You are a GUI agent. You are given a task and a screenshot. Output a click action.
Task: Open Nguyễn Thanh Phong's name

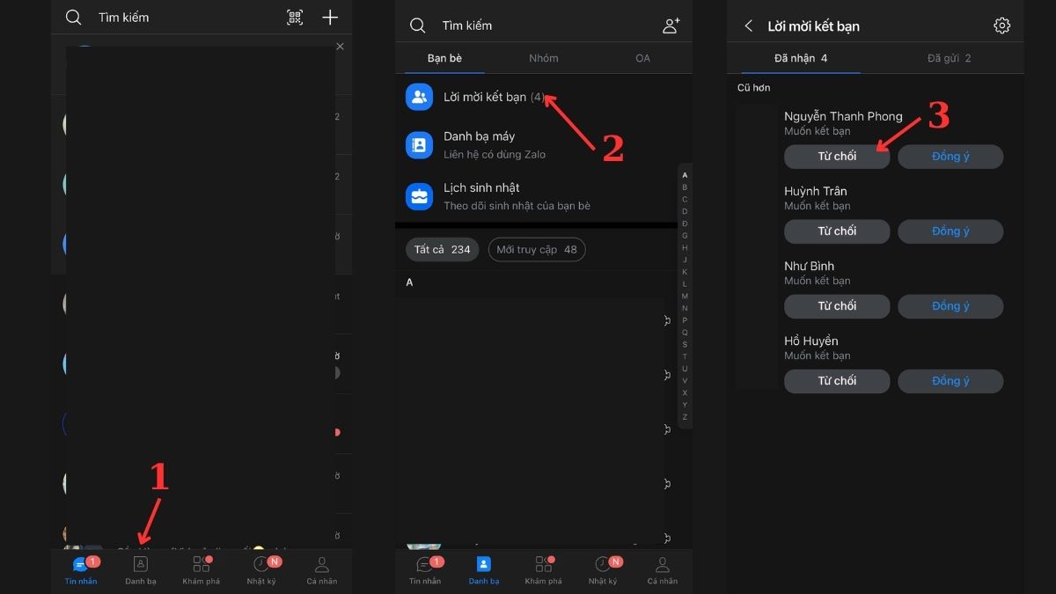pos(843,116)
